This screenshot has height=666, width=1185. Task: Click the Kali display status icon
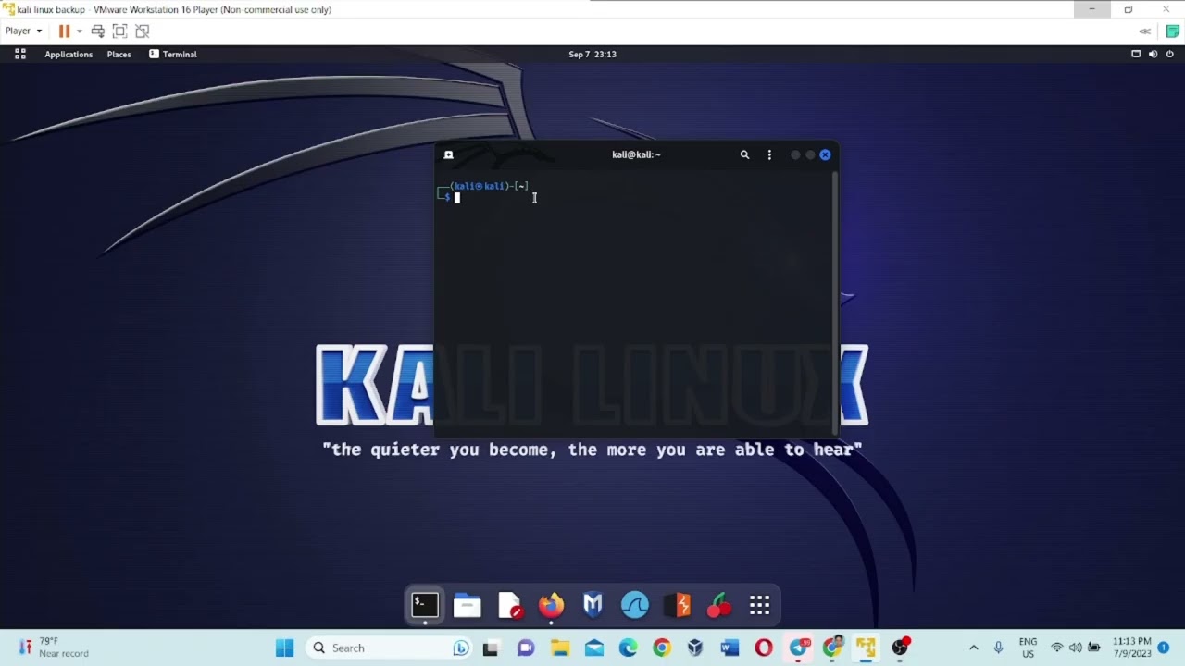(1136, 54)
